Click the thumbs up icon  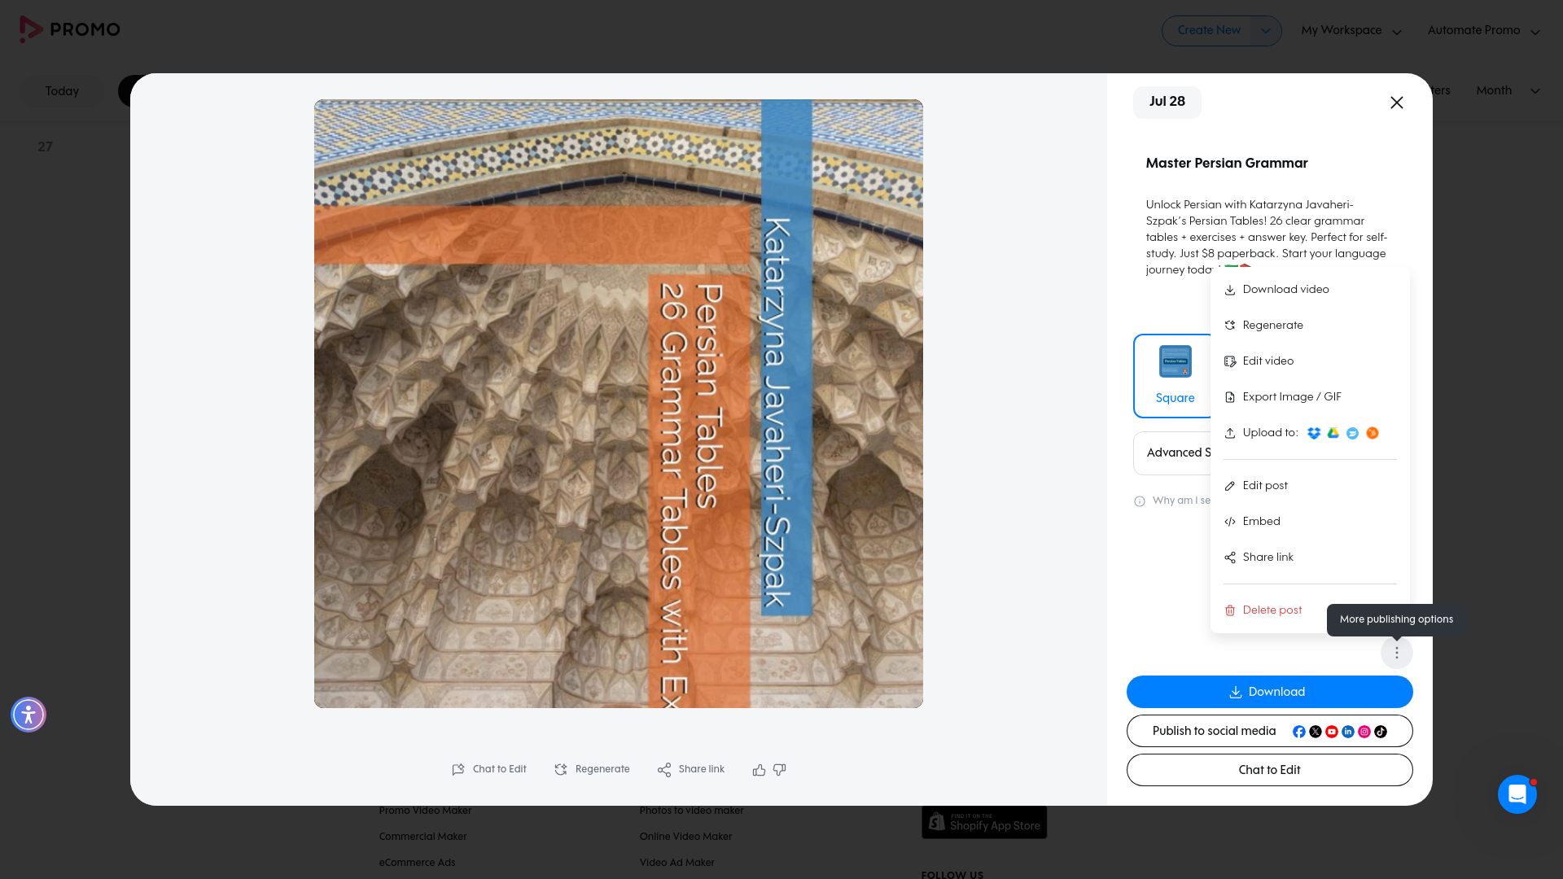759,770
